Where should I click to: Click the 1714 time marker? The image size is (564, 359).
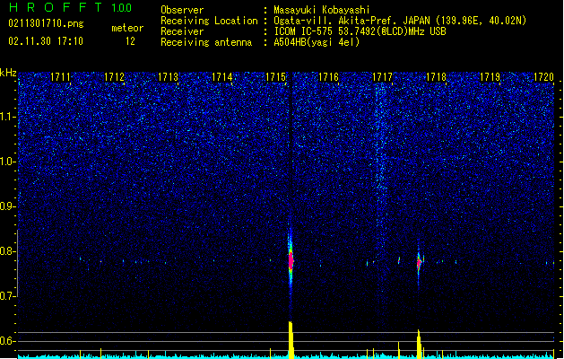point(222,77)
